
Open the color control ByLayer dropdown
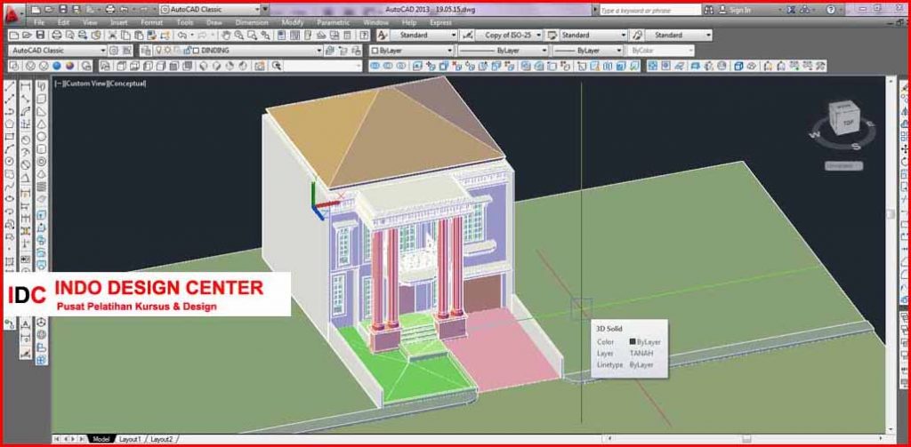(x=449, y=51)
